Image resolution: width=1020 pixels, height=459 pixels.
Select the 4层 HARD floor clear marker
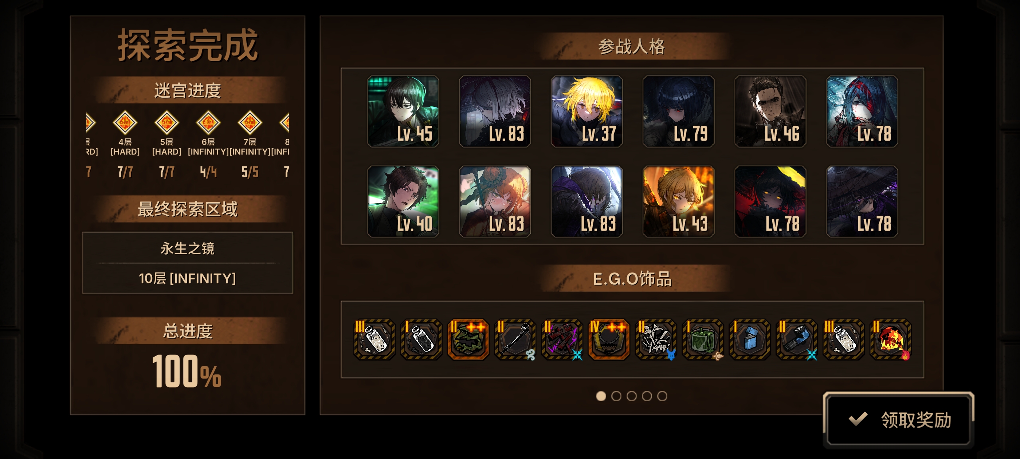point(125,123)
